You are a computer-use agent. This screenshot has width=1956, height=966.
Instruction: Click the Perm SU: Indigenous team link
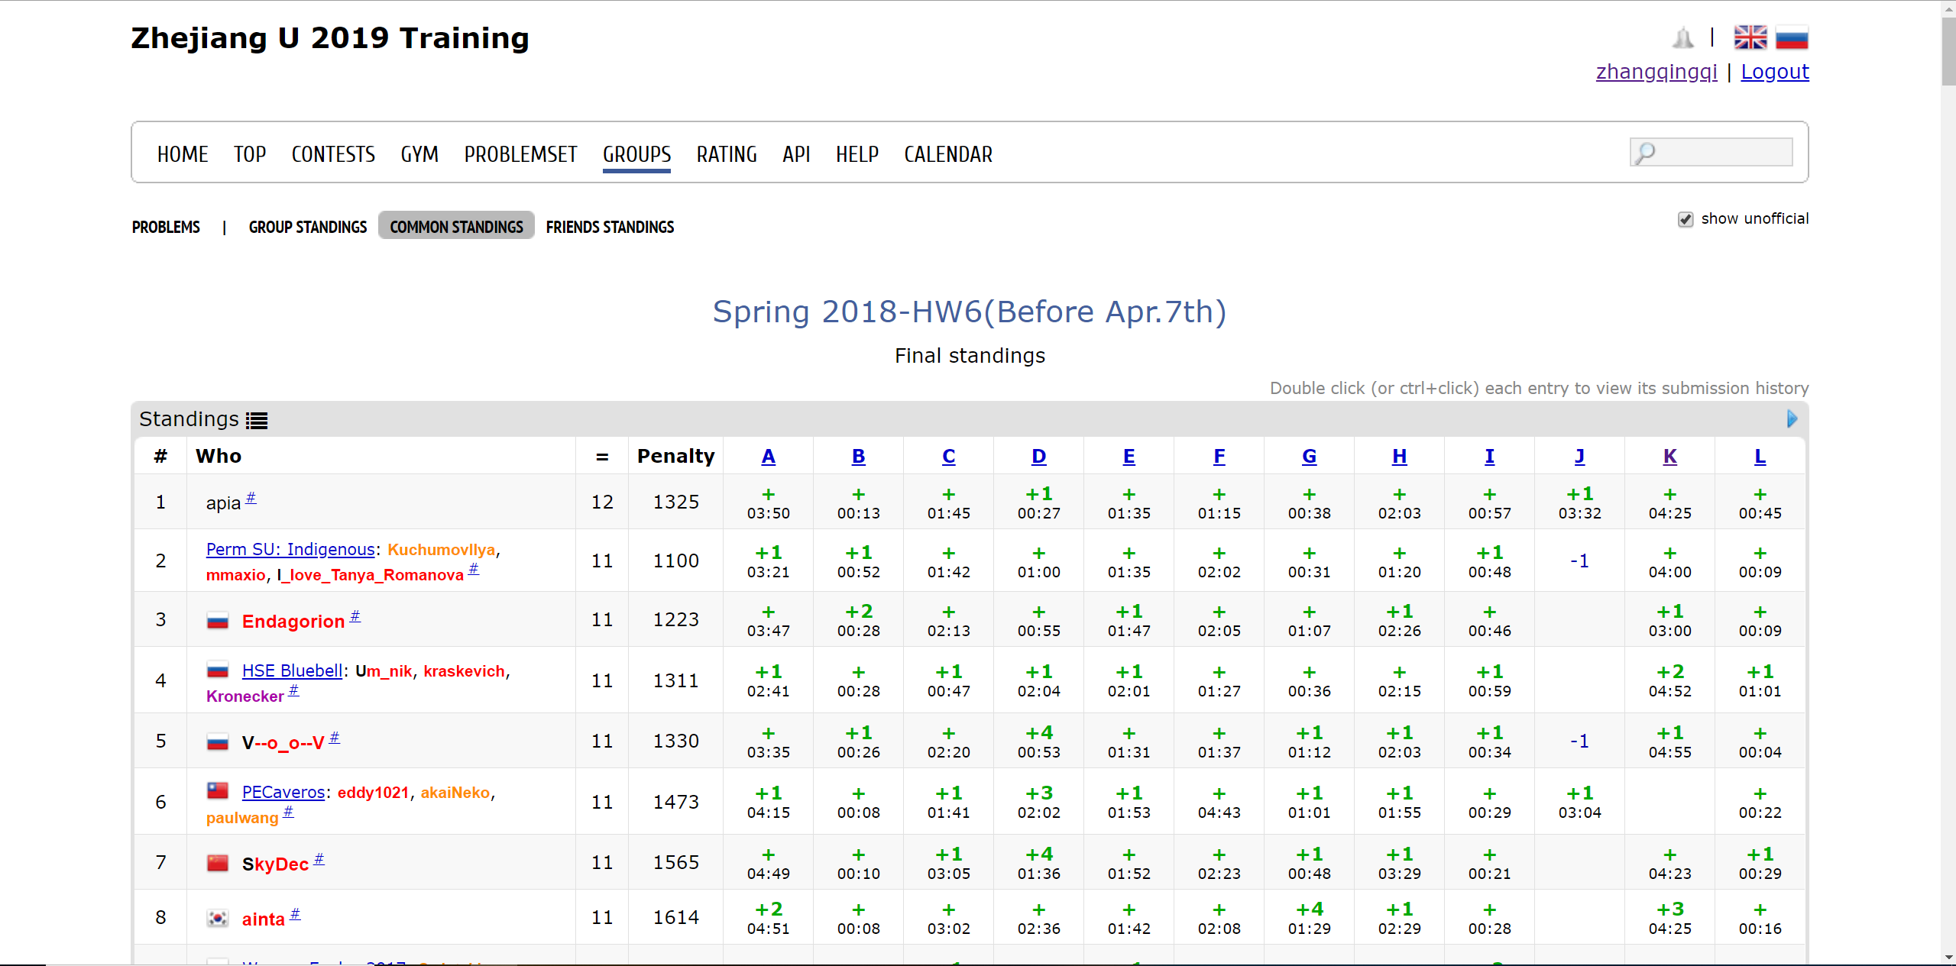click(290, 550)
